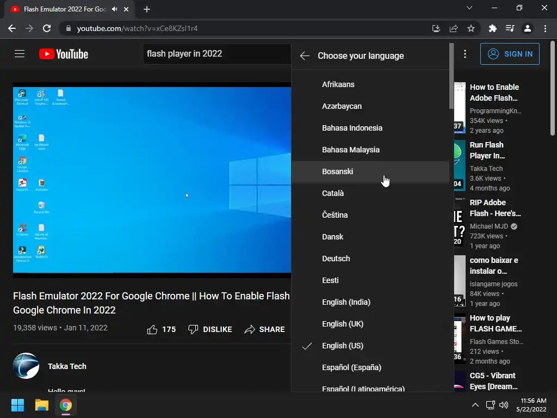
Task: Select Eesti language
Action: click(370, 280)
